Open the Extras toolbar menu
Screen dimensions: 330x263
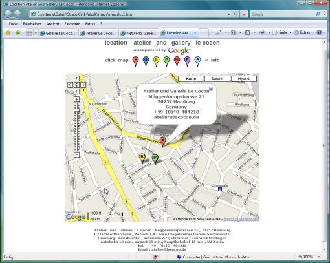coord(304,32)
